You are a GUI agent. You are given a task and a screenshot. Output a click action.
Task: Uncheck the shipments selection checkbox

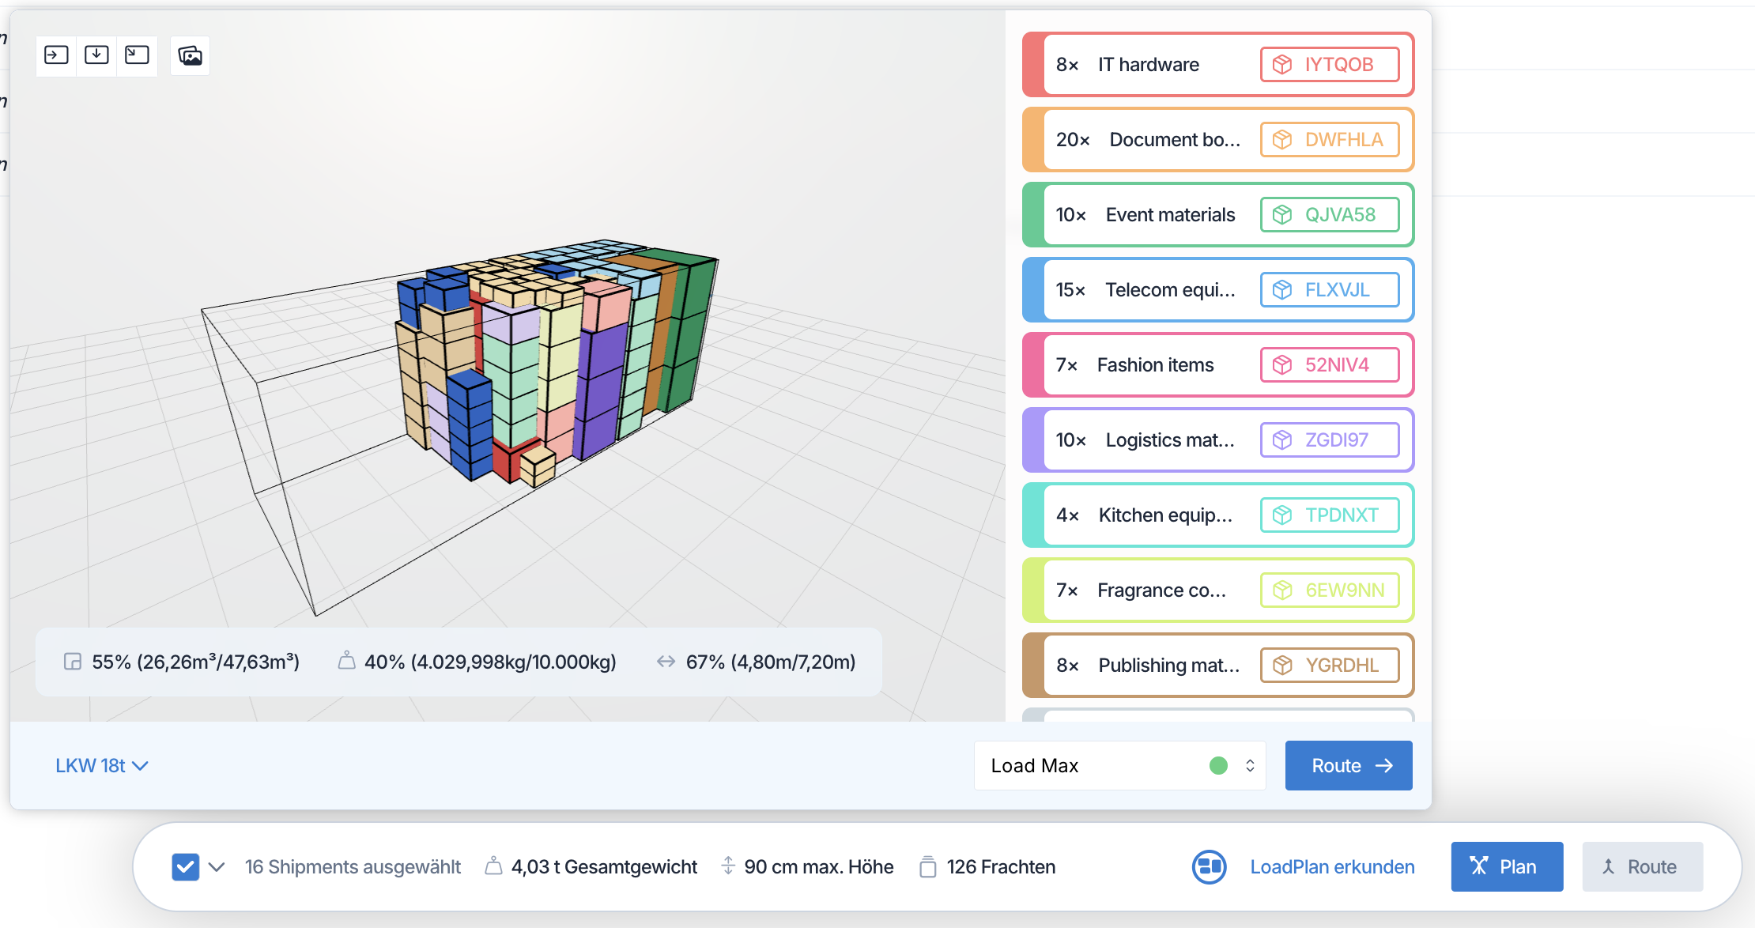[185, 867]
